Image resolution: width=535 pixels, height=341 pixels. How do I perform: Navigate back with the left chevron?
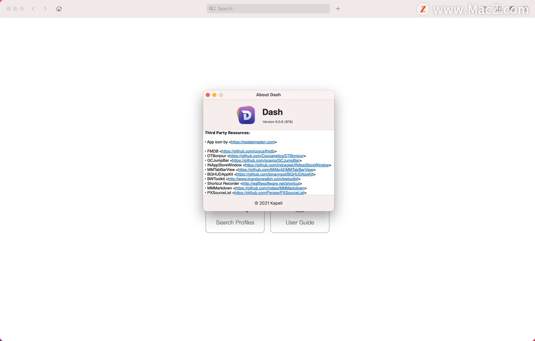(33, 9)
